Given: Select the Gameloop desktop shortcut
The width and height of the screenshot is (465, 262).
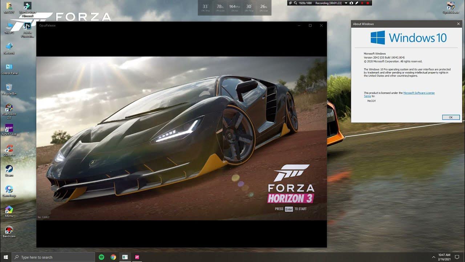Looking at the screenshot, I should (x=9, y=191).
